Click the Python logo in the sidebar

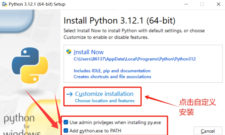pos(30,65)
